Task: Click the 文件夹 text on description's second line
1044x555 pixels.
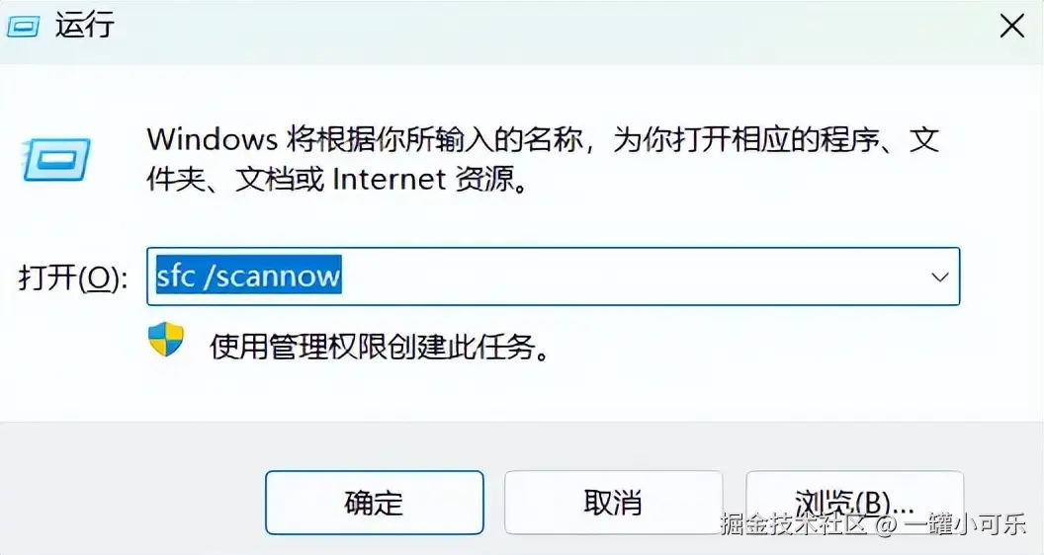Action: pos(176,180)
